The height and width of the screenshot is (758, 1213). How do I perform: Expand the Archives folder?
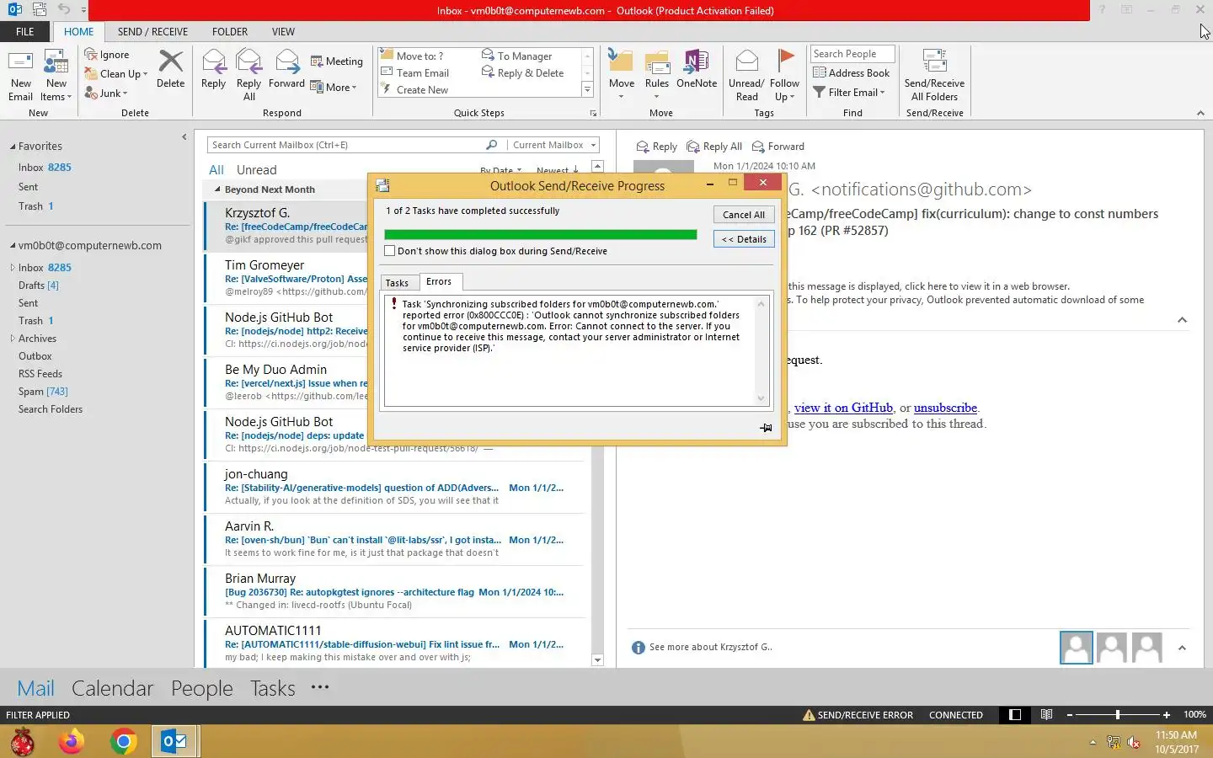pos(13,339)
